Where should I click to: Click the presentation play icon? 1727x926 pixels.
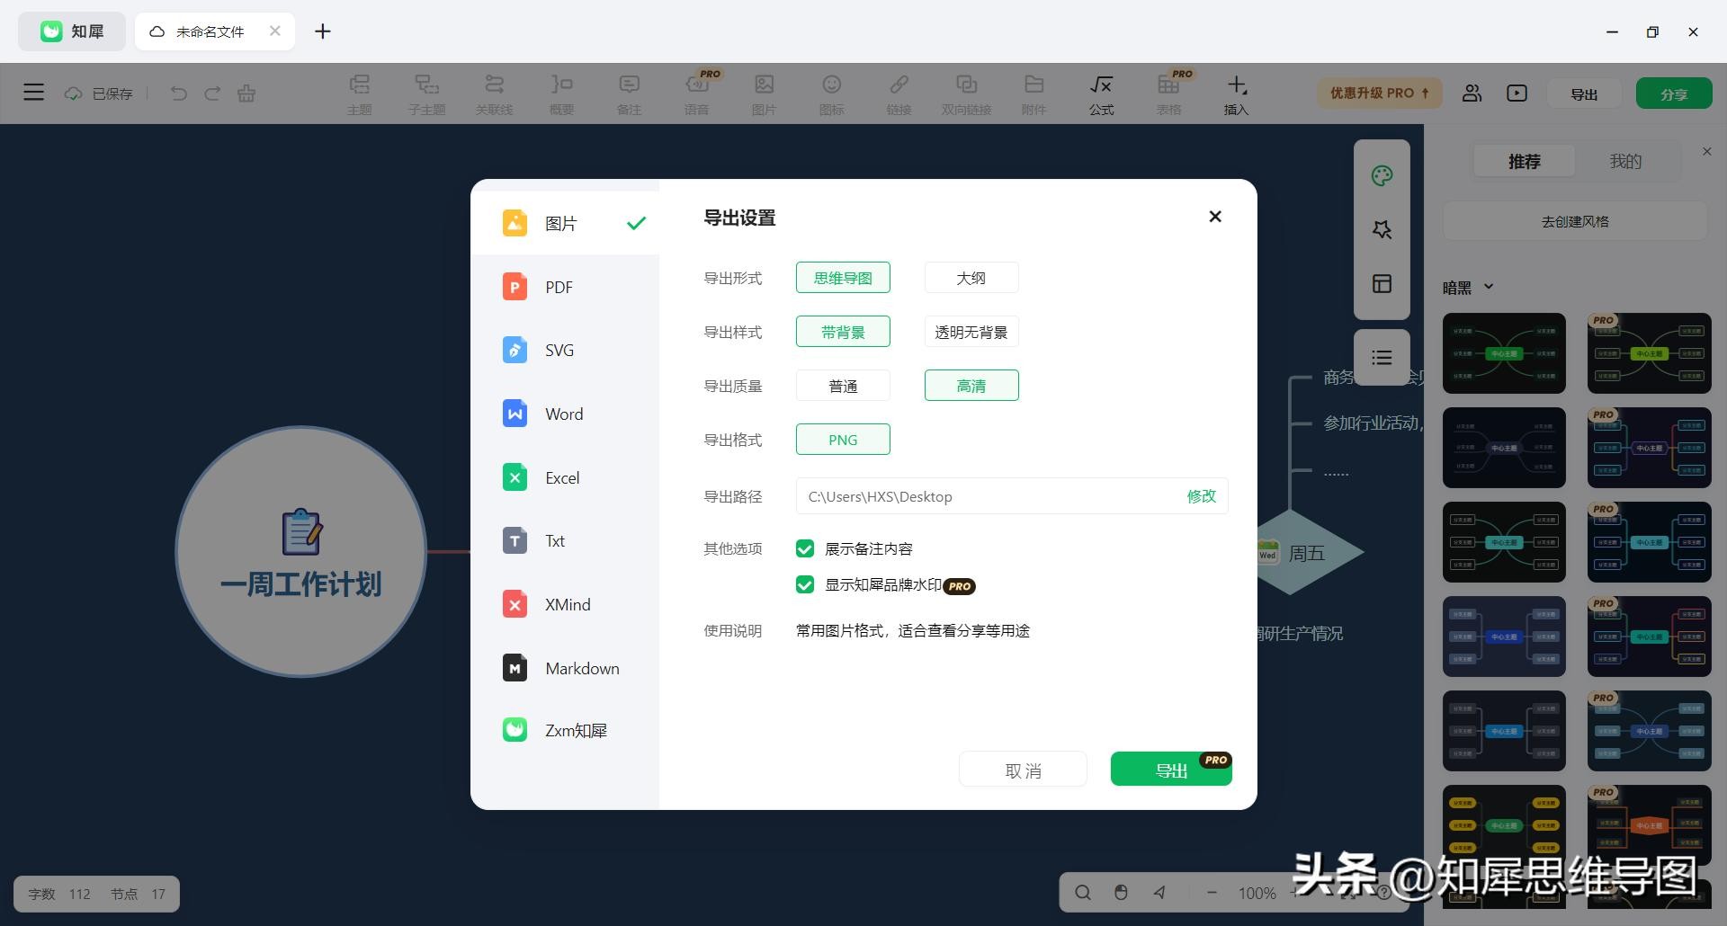click(x=1517, y=93)
